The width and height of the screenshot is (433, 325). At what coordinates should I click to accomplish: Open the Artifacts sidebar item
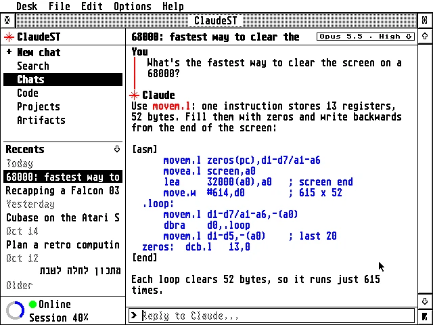click(41, 120)
